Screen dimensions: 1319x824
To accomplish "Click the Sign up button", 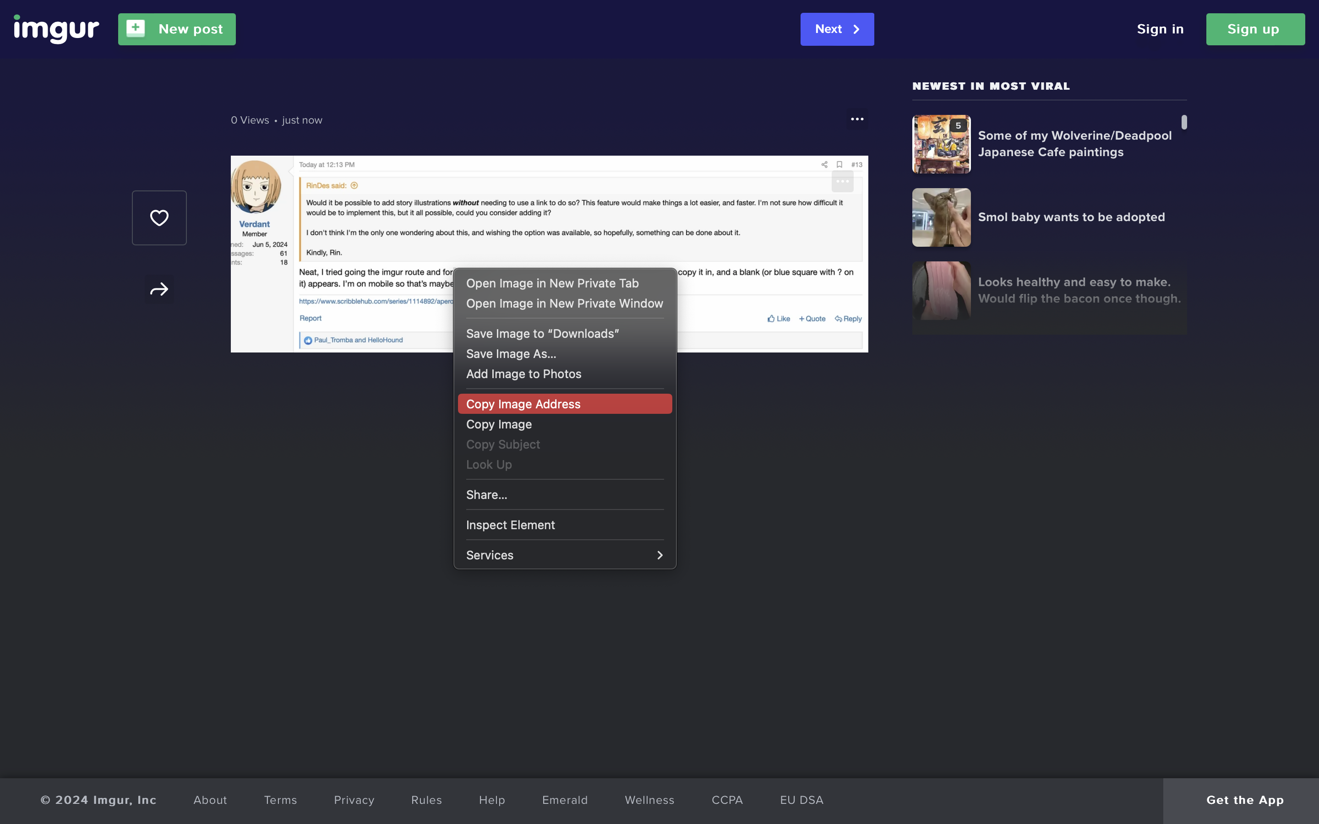I will [1255, 28].
